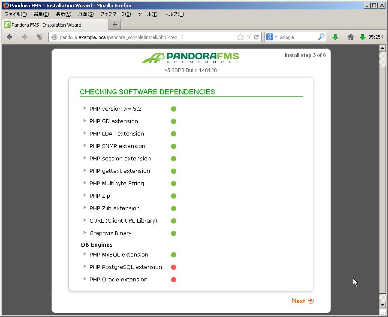Click the green status dot for PHP SNMP extension
Screen dimensions: 388x317
[174, 146]
